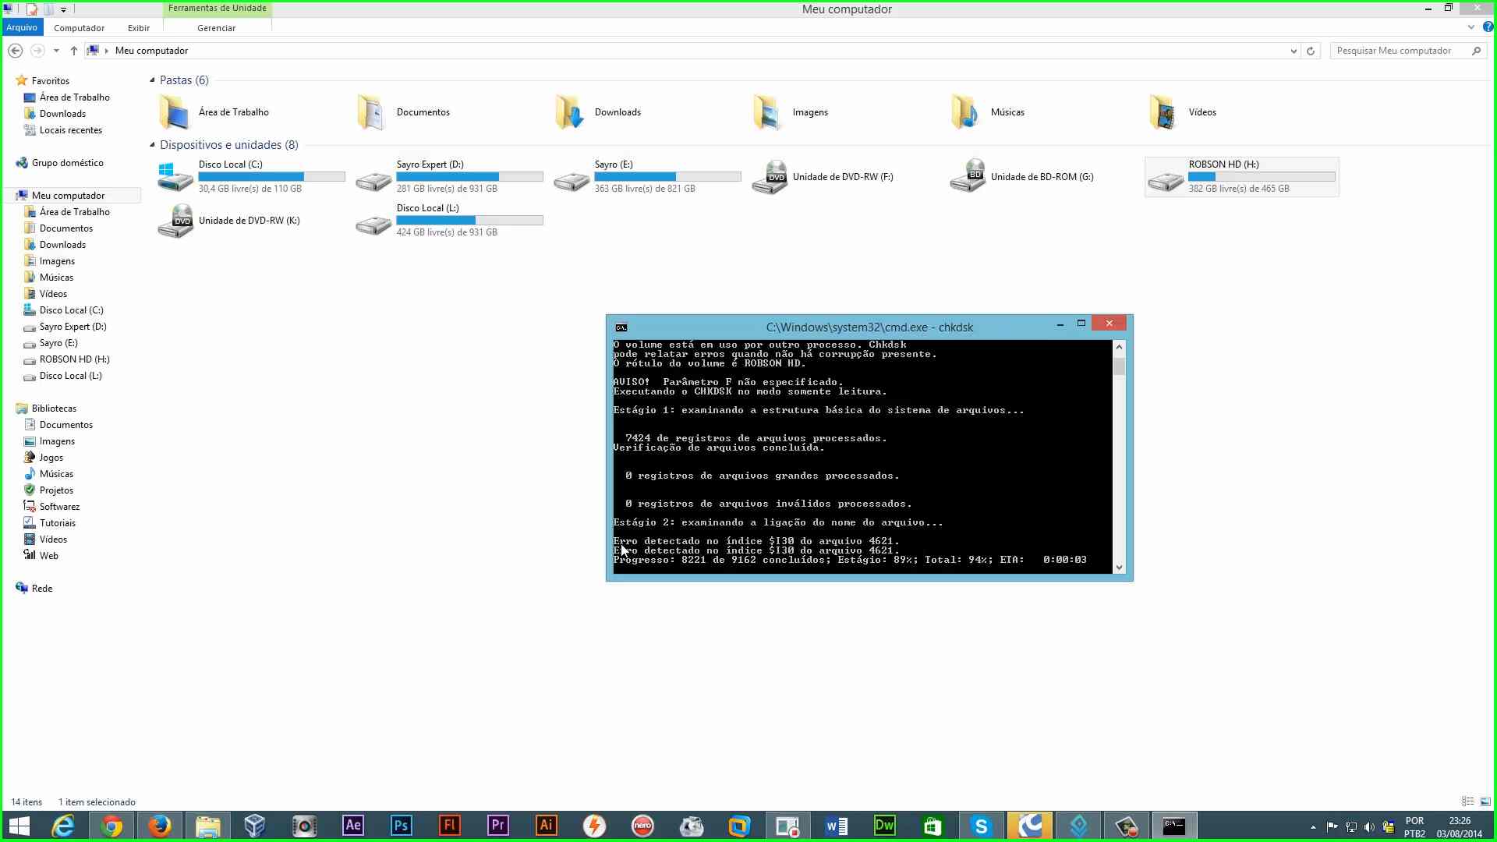Open Skype from the taskbar
The image size is (1497, 842).
coord(982,825)
